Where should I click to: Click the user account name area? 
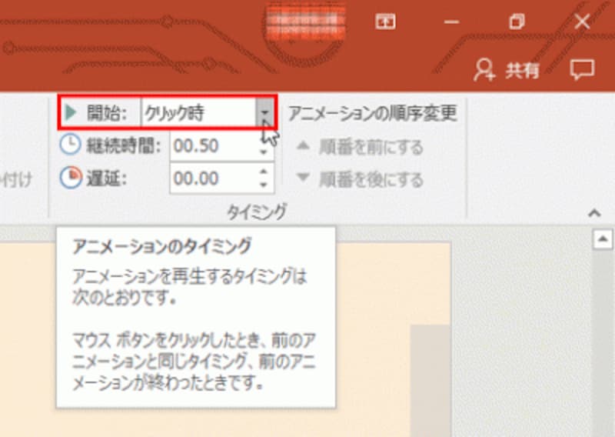304,22
